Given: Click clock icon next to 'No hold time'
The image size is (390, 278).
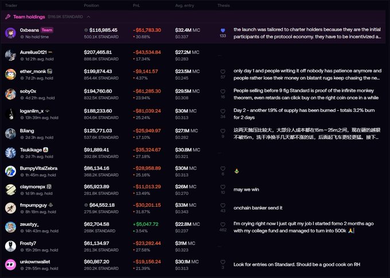Looking at the screenshot, I should (22, 37).
